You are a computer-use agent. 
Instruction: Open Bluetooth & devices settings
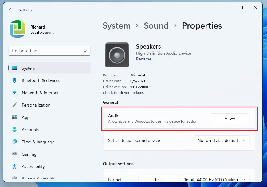click(49, 80)
